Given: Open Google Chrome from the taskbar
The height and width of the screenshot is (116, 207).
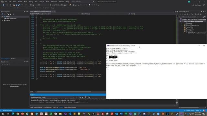Looking at the screenshot, I should pyautogui.click(x=18, y=114).
